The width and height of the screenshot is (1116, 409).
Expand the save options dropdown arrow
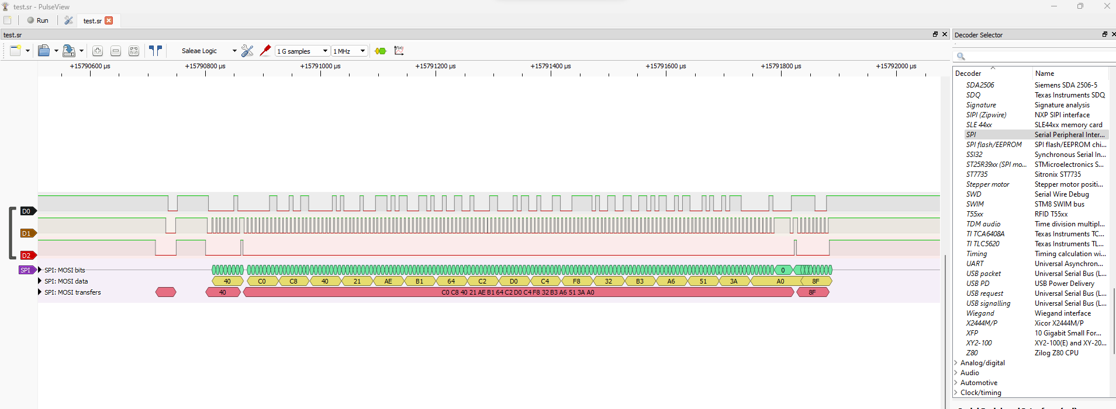(x=81, y=51)
